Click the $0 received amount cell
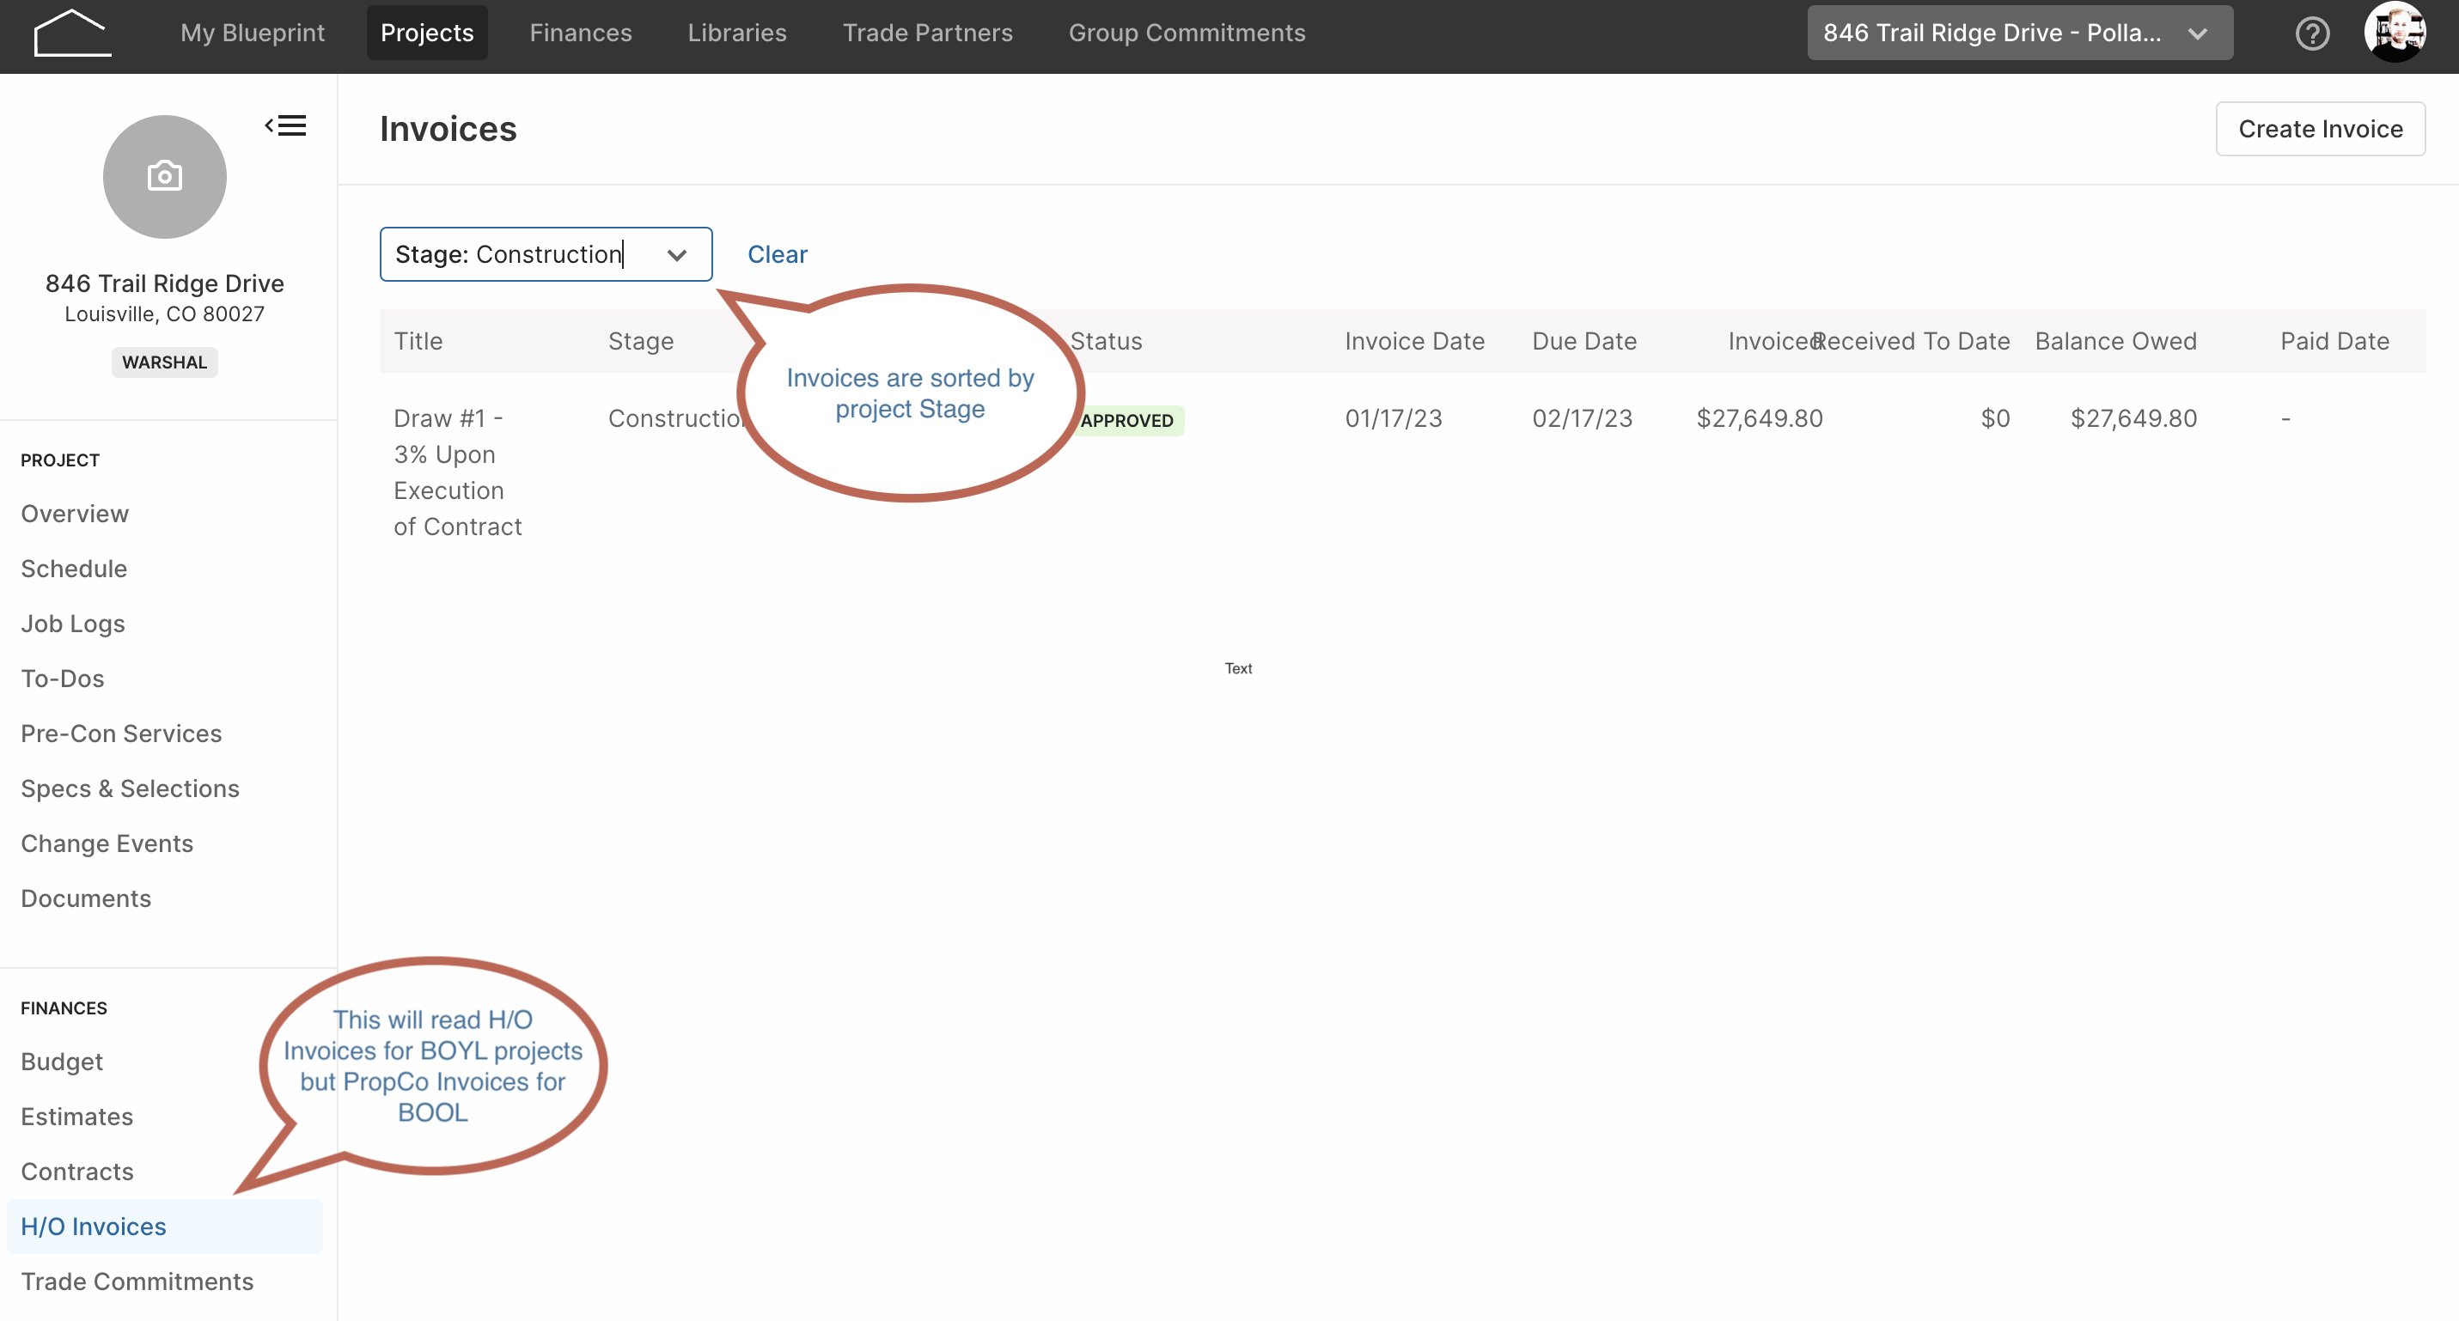Image resolution: width=2459 pixels, height=1321 pixels. 1994,418
